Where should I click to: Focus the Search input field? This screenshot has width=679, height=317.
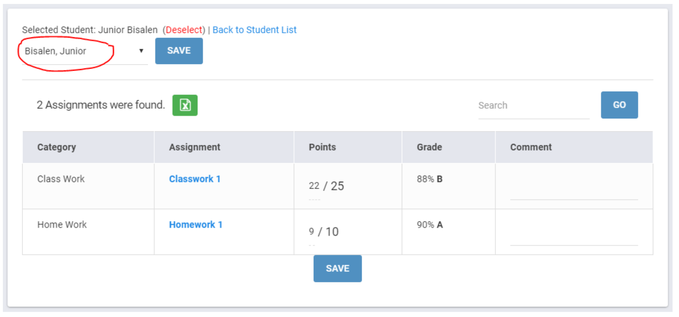[533, 106]
